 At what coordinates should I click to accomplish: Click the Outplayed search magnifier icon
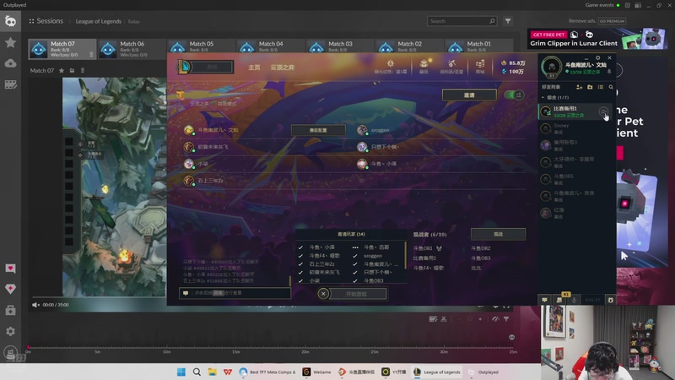point(492,21)
